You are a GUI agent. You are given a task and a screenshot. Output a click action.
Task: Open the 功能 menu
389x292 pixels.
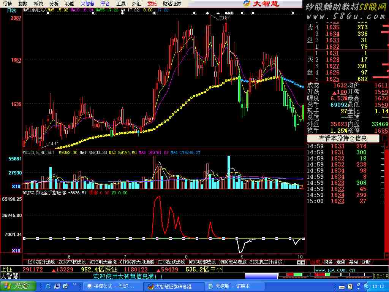pos(70,3)
